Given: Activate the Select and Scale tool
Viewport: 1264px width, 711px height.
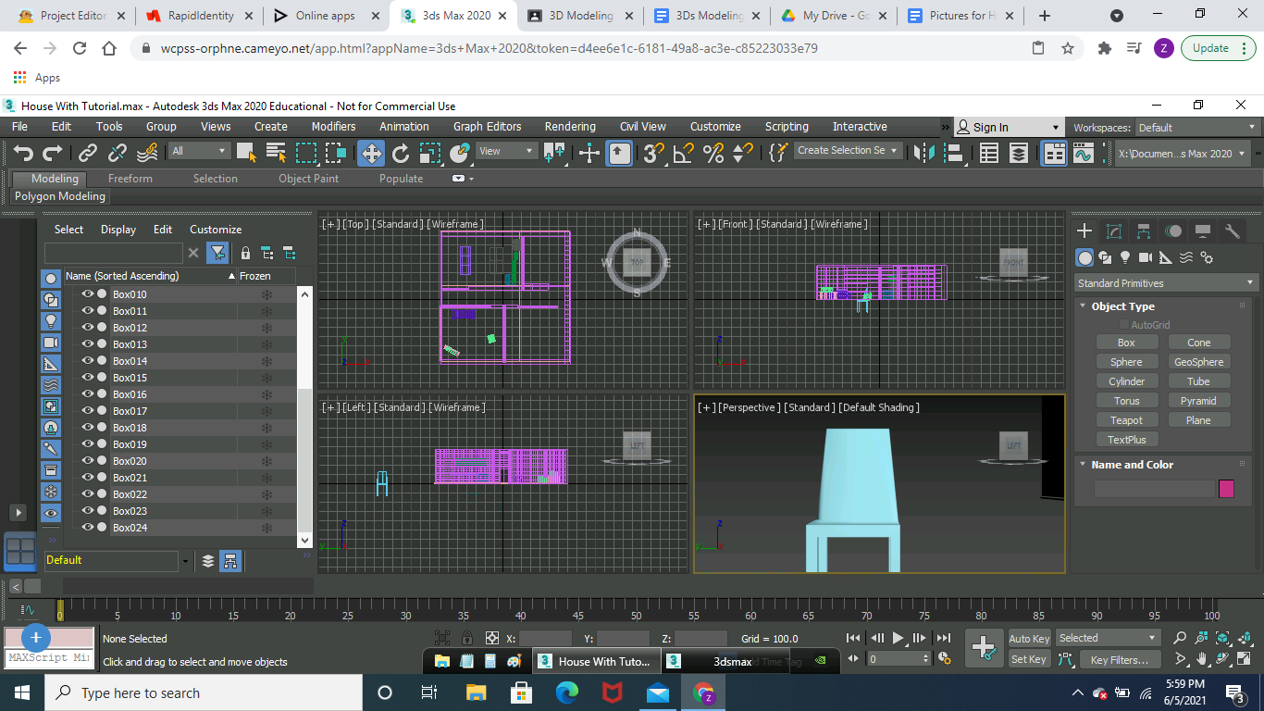Looking at the screenshot, I should coord(430,153).
